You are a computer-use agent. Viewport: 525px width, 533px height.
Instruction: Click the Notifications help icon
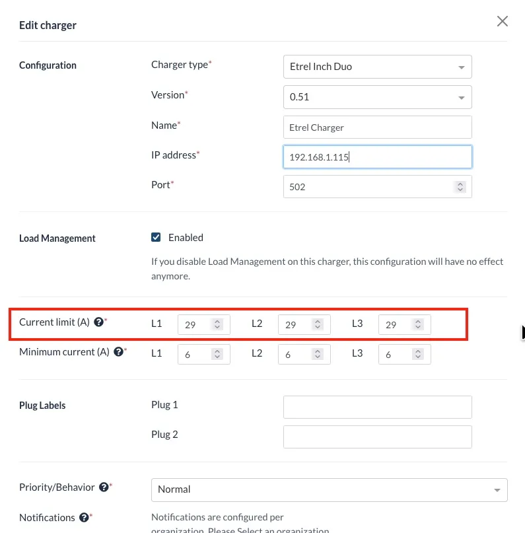pyautogui.click(x=84, y=517)
